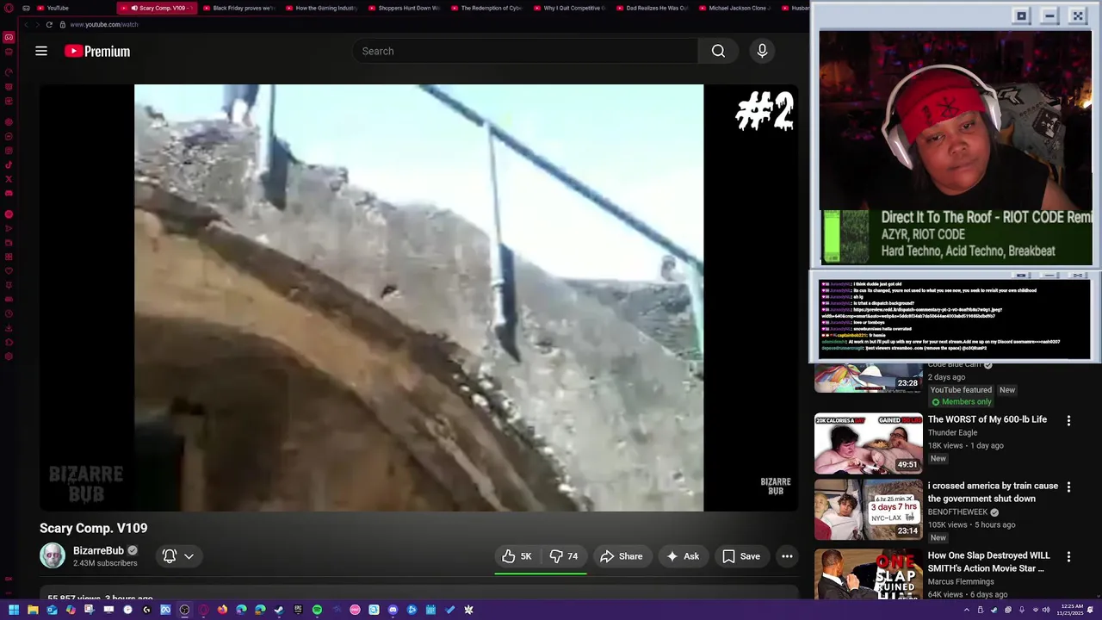Click the Scary Comp. V109 video player

click(418, 298)
